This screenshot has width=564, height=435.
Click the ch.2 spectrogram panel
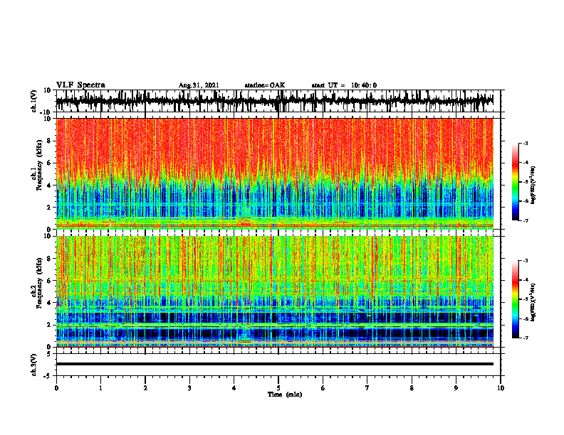tap(274, 291)
